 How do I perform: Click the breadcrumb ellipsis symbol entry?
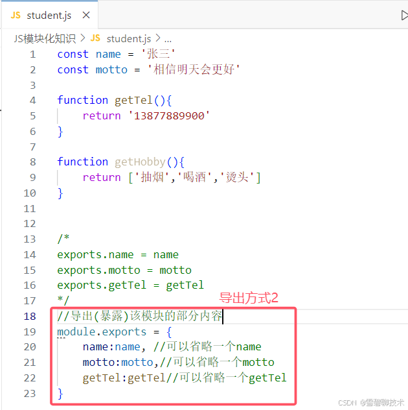click(x=168, y=40)
